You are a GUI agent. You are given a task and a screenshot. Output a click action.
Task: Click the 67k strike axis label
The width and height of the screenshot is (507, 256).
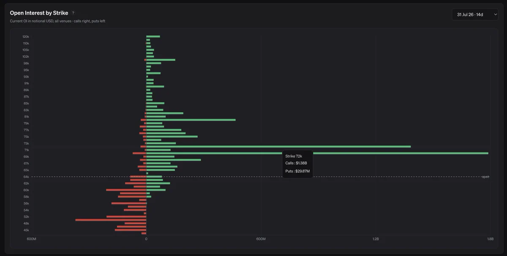click(26, 163)
